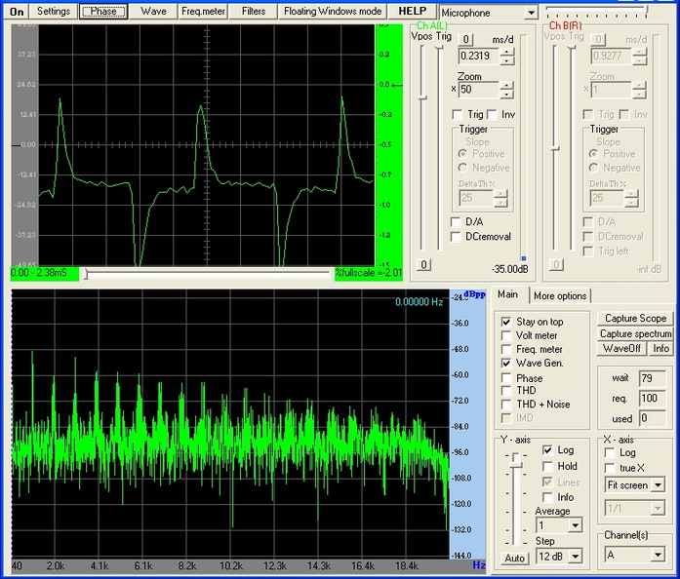Increase Ch A Zoom with up arrow
Viewport: 680px width, 579px height.
coord(506,86)
